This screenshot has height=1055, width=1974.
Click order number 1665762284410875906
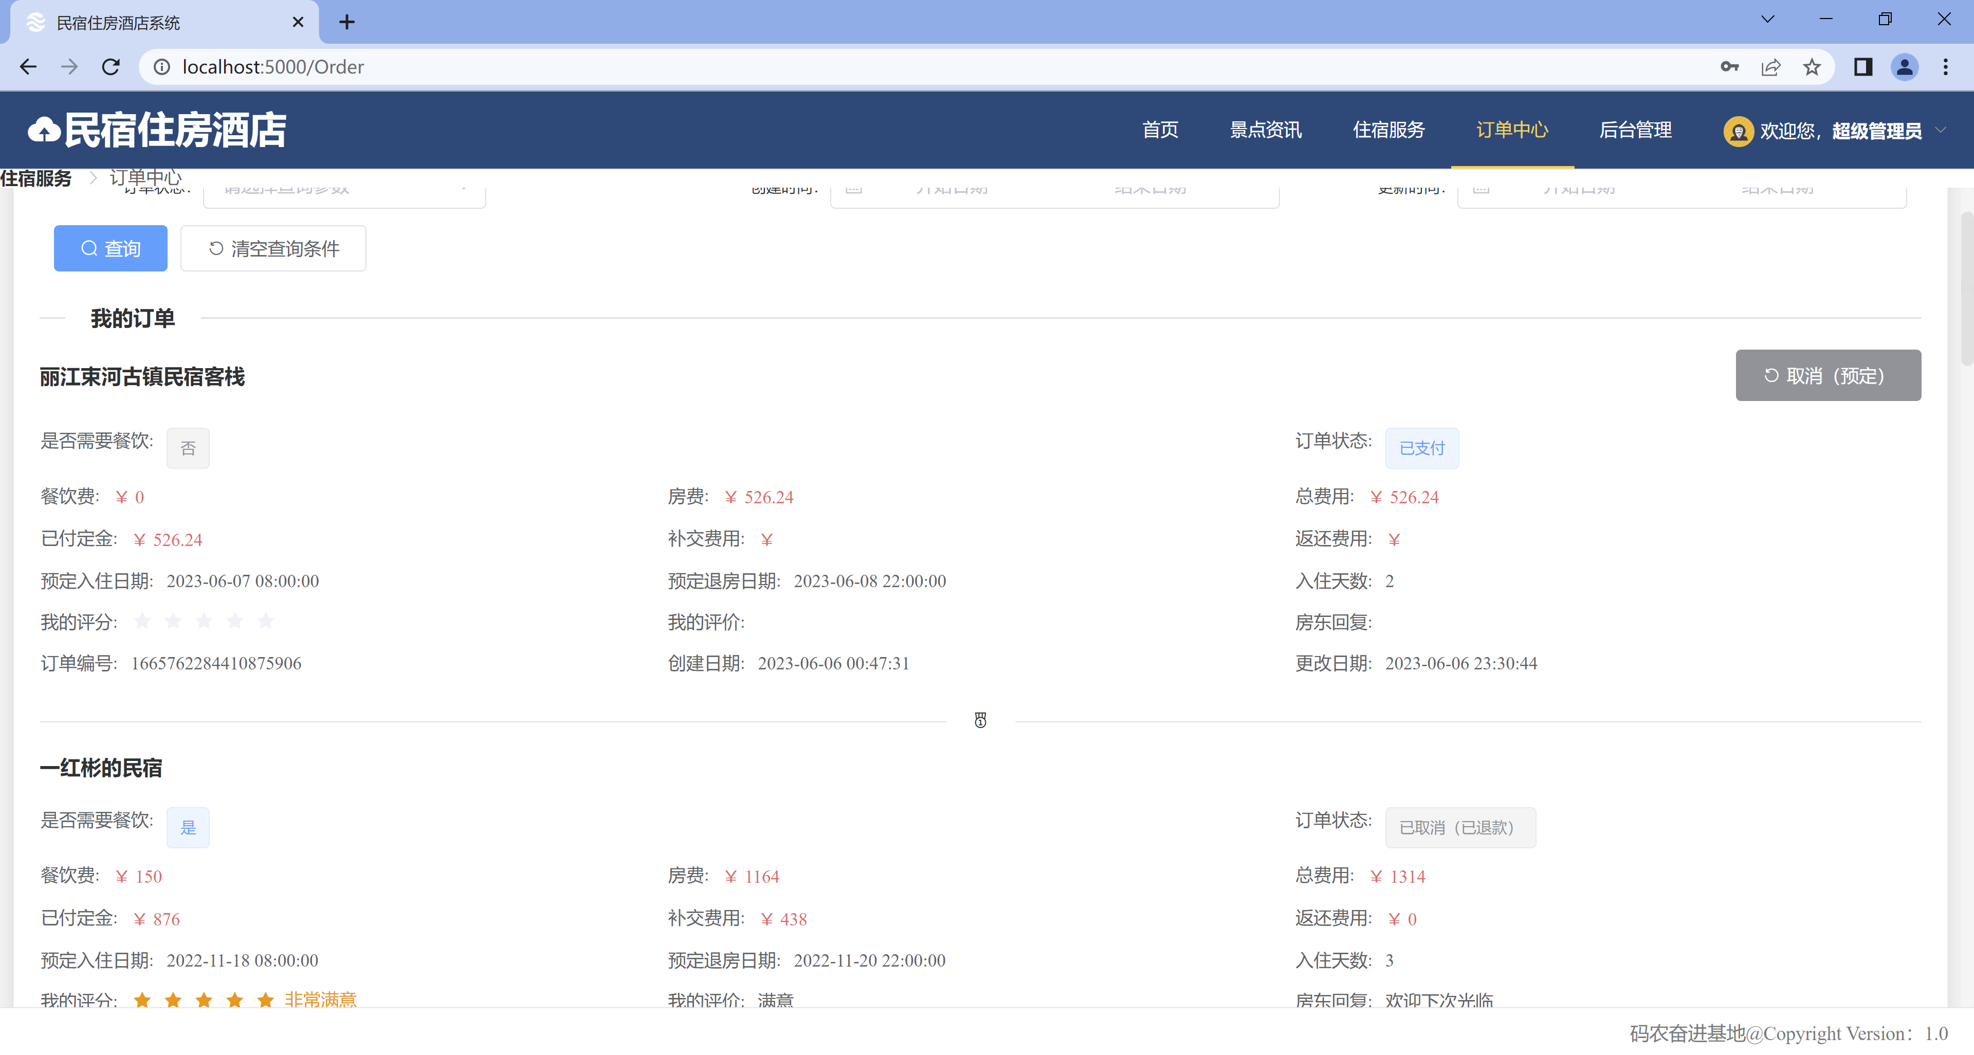coord(216,664)
